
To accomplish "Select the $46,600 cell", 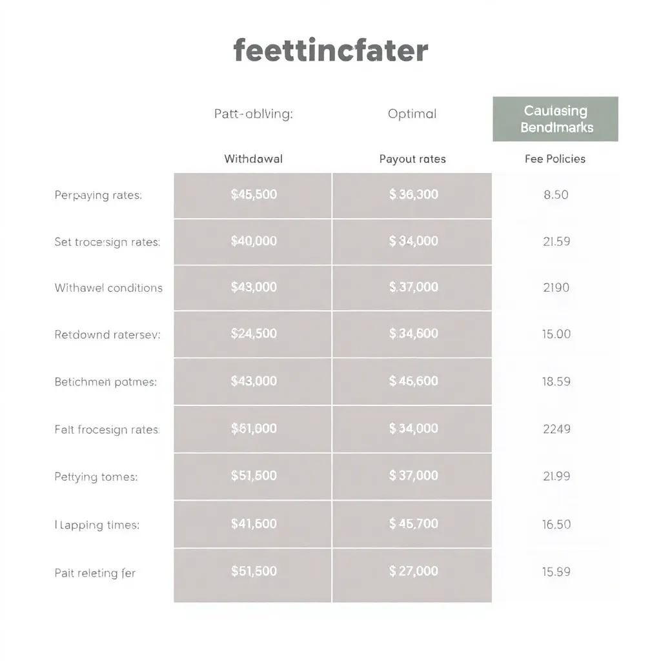I will pyautogui.click(x=412, y=381).
